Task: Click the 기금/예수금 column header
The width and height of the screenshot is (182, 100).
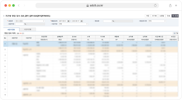Action: (159, 37)
